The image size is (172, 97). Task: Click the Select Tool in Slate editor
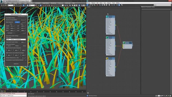87,5
